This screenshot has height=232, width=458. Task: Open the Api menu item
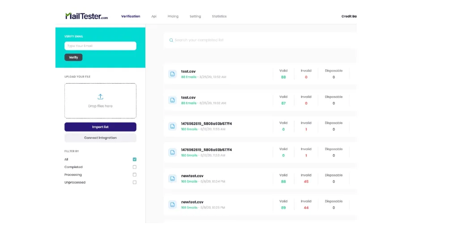click(154, 17)
